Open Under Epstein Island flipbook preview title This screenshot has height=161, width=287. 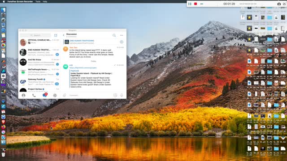91,74
